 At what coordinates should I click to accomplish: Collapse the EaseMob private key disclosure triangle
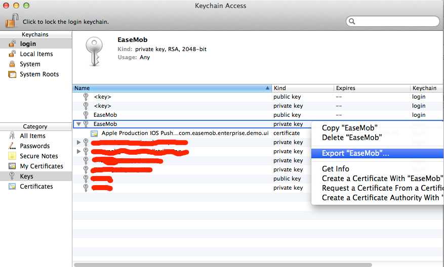tap(78, 124)
